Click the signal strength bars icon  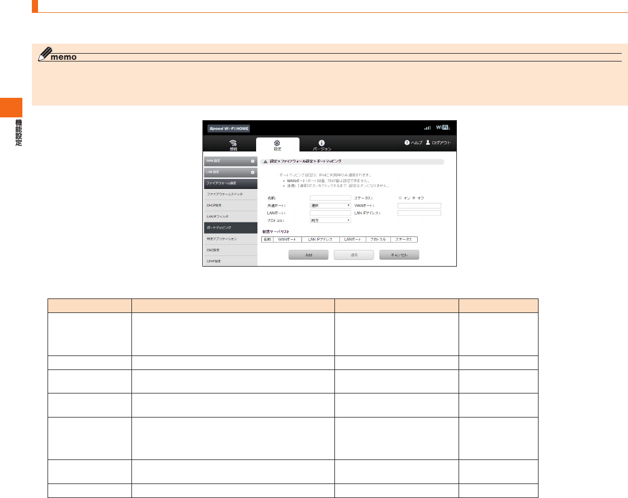pos(427,127)
